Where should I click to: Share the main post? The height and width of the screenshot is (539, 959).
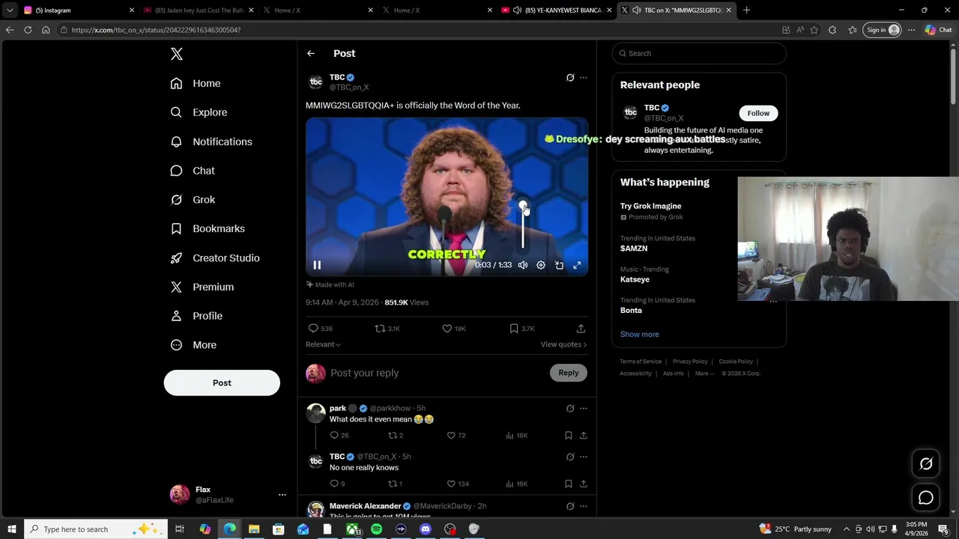(581, 329)
